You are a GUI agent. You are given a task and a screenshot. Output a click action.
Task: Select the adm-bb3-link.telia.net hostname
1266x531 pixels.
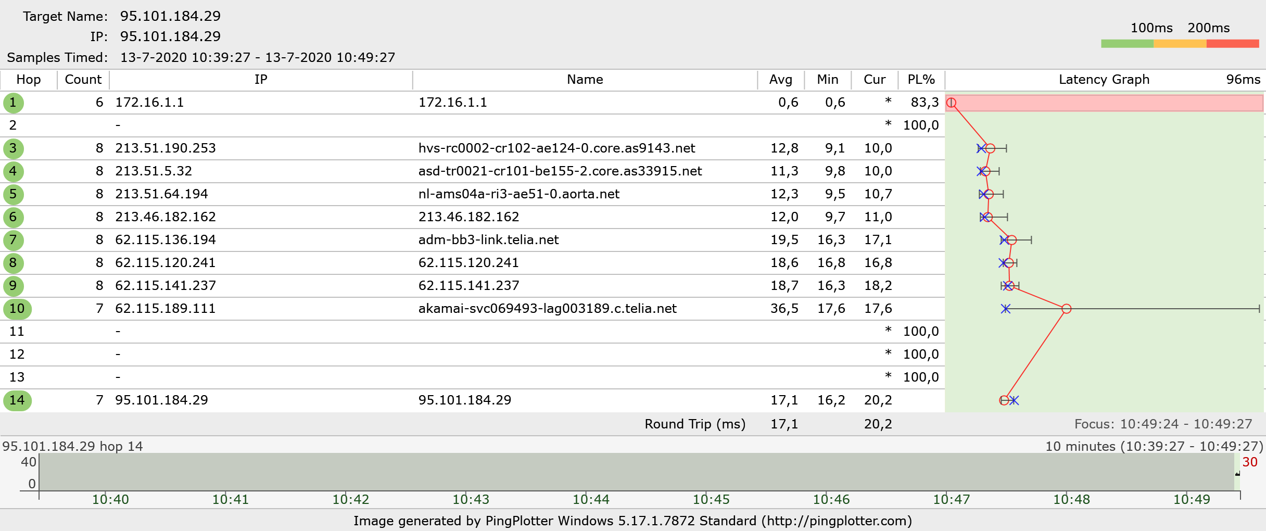tap(488, 240)
